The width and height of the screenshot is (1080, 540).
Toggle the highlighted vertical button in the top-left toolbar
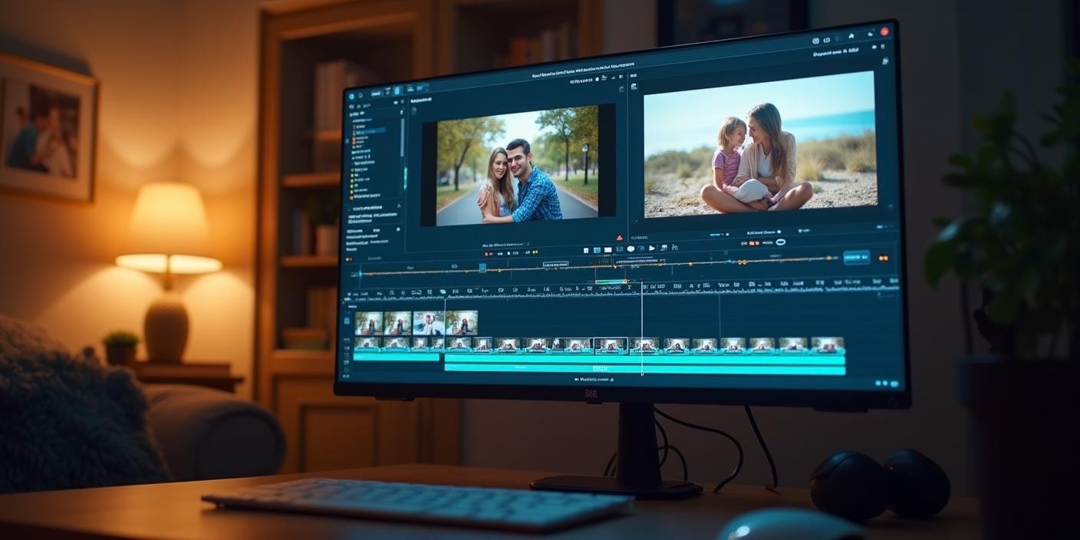[x=397, y=91]
